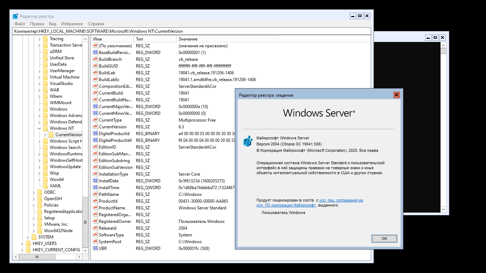Viewport: 486px width, 273px height.
Task: Click the CurrentMajorVersionNumber DWORD icon
Action: [x=95, y=107]
